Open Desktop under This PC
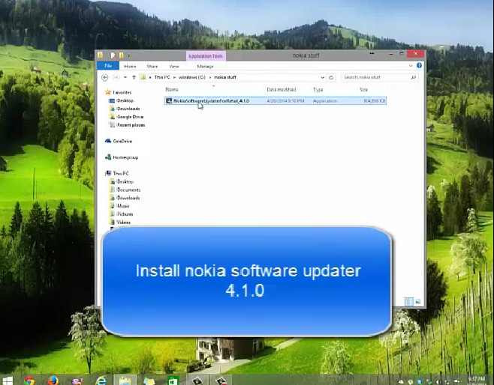 click(122, 182)
